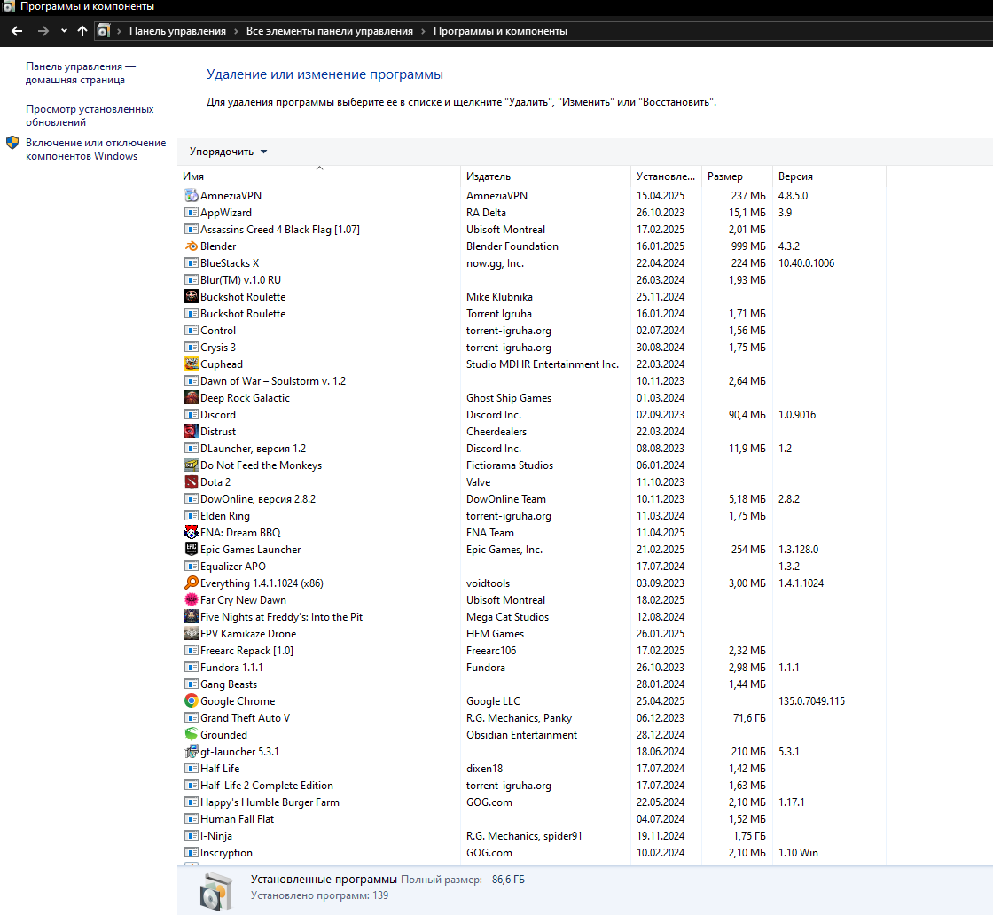Click the Epic Games Launcher icon

192,550
